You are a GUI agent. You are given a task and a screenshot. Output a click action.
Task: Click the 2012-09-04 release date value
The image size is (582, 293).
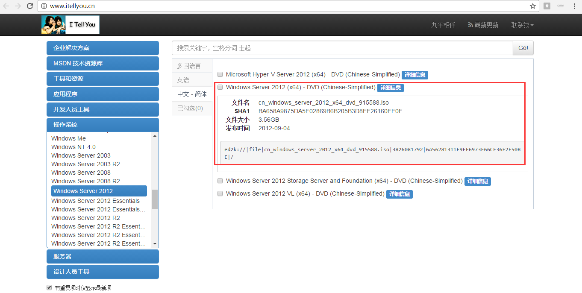(x=274, y=128)
